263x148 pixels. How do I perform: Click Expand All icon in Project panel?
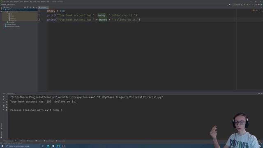coord(28,7)
